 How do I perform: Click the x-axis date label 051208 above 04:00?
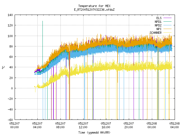[x=174, y=123]
